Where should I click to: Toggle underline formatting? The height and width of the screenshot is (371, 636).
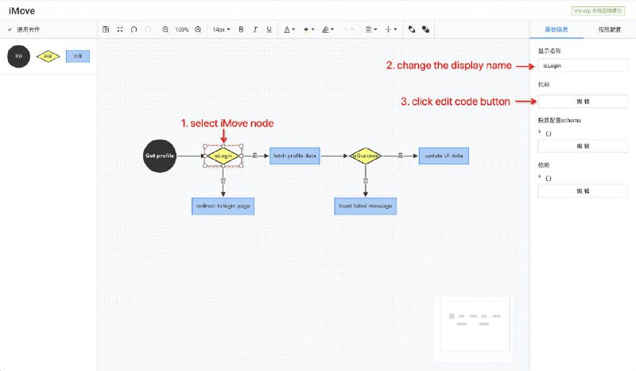pos(269,29)
